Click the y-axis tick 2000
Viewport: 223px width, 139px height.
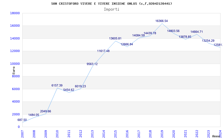coord(16,114)
